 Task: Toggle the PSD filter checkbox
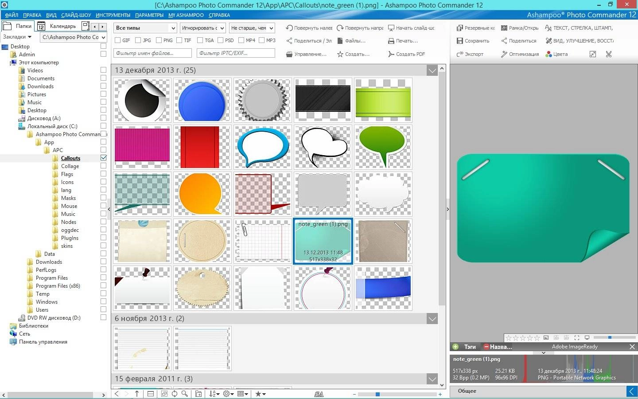(x=221, y=40)
